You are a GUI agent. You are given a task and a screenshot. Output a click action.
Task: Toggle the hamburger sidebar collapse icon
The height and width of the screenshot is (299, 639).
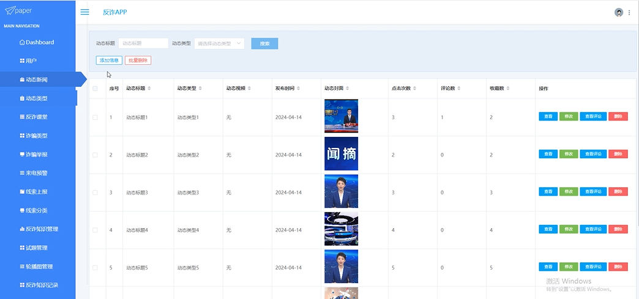(x=84, y=12)
